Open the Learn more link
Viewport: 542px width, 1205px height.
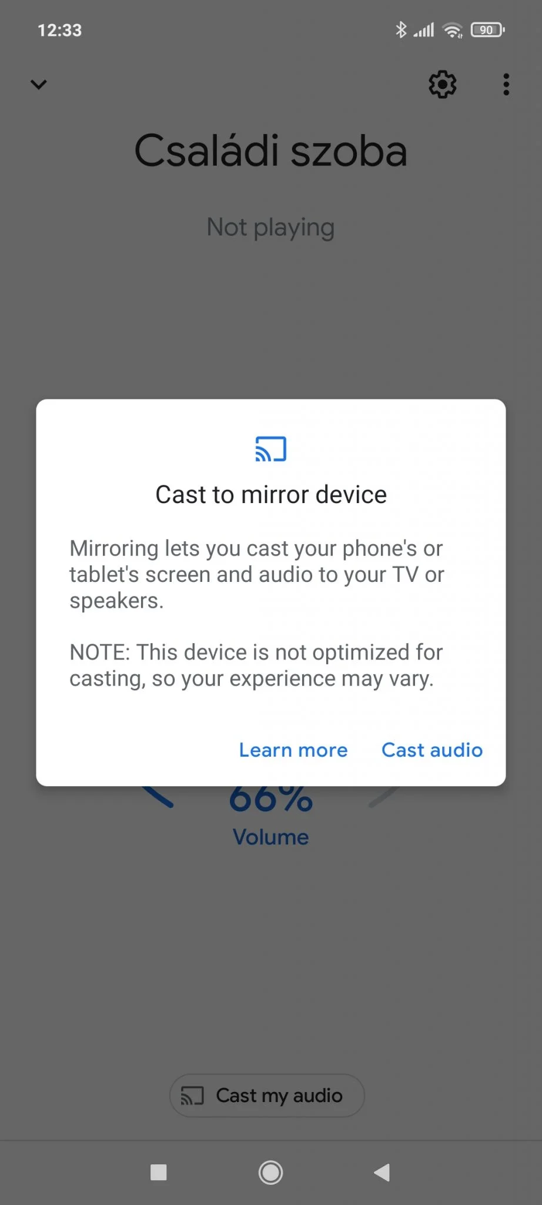click(x=293, y=750)
